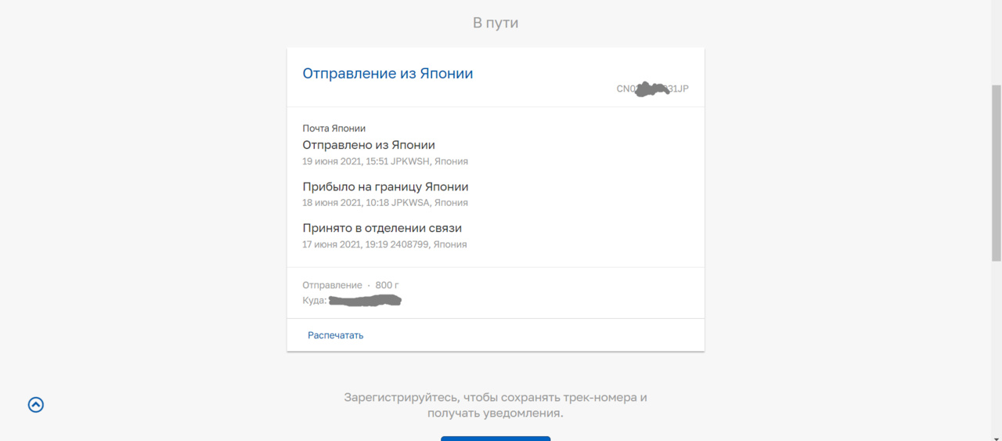Open the 'Отправление из Японии' shipment title
Viewport: 1002px width, 441px height.
pyautogui.click(x=387, y=74)
